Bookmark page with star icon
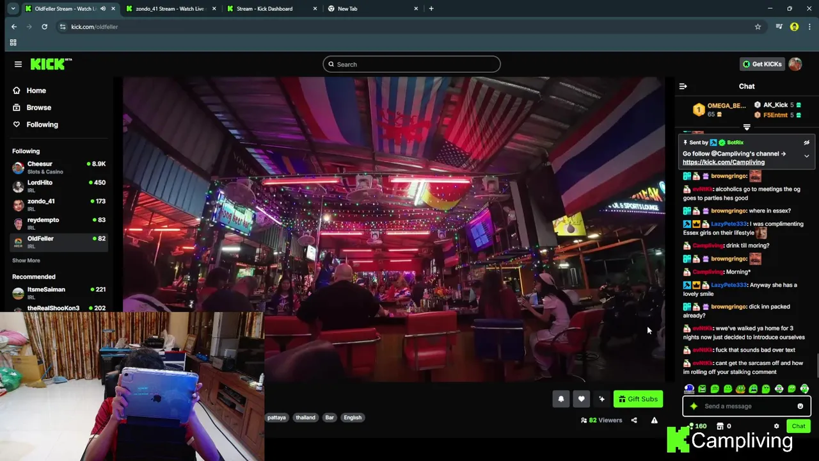This screenshot has height=461, width=819. [758, 26]
